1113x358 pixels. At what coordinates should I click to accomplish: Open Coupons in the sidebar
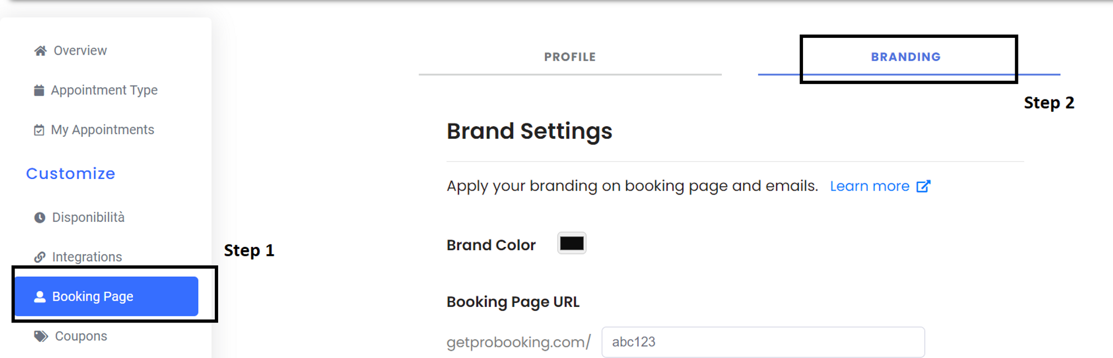pyautogui.click(x=71, y=336)
